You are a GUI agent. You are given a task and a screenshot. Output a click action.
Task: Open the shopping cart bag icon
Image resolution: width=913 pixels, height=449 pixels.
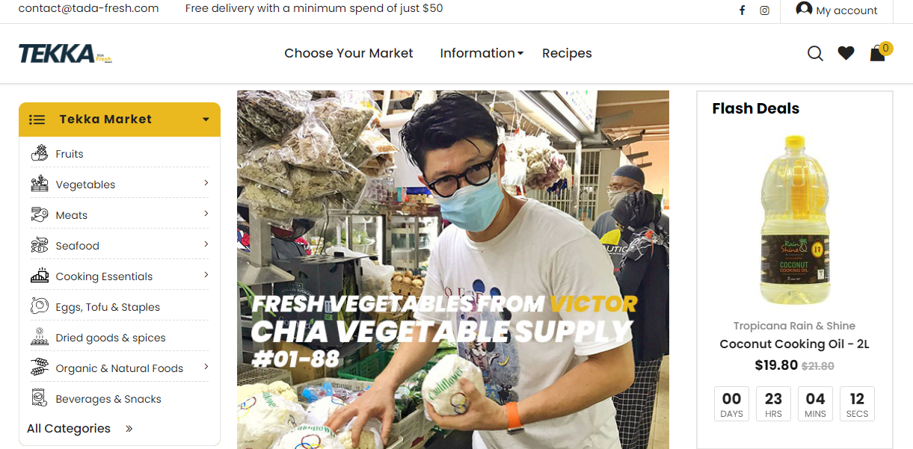pyautogui.click(x=878, y=53)
